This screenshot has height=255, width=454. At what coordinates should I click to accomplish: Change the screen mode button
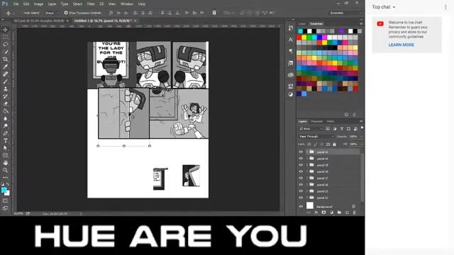pyautogui.click(x=5, y=208)
